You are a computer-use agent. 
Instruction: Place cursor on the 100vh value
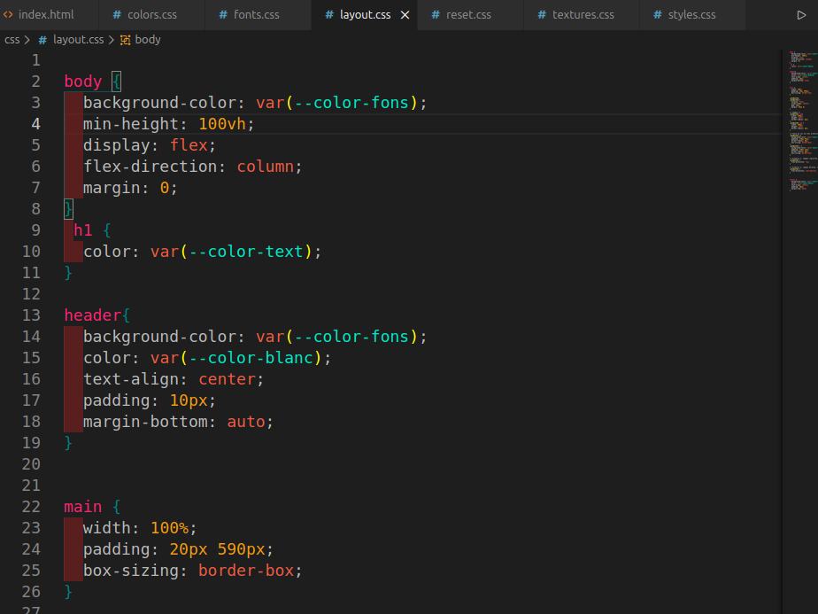tap(221, 124)
